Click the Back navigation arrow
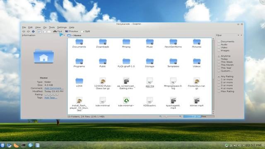The height and width of the screenshot is (149, 265). (24, 31)
